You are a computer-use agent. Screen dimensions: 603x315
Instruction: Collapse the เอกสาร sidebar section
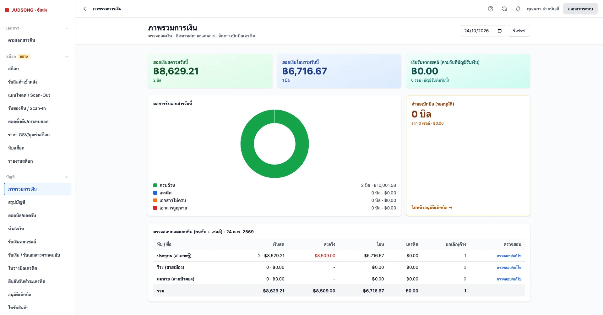click(67, 28)
